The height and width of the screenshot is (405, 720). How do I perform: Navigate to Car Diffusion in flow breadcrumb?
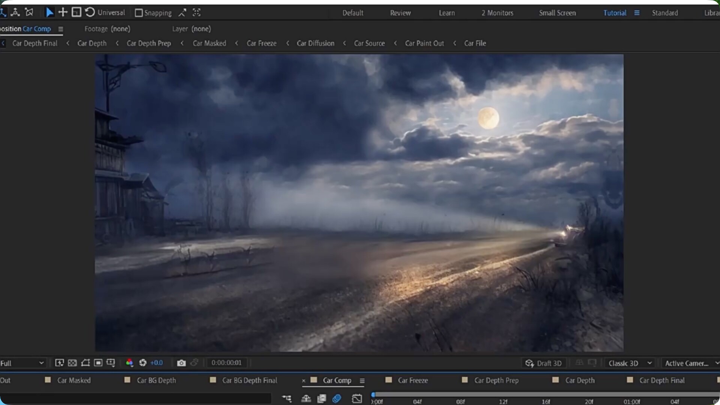[315, 43]
